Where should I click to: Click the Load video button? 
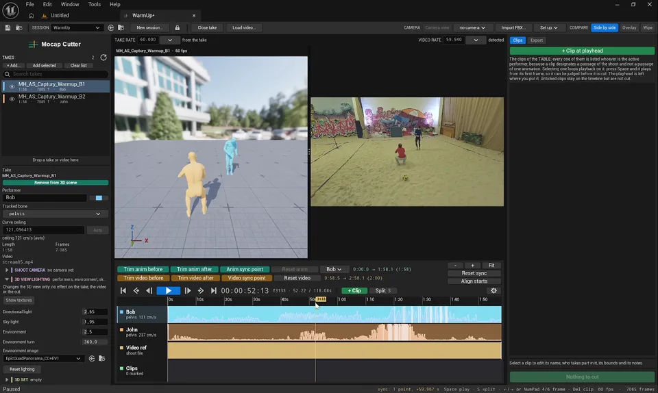[244, 27]
